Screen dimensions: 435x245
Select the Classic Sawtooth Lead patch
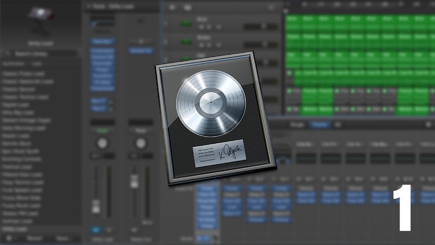tap(27, 82)
